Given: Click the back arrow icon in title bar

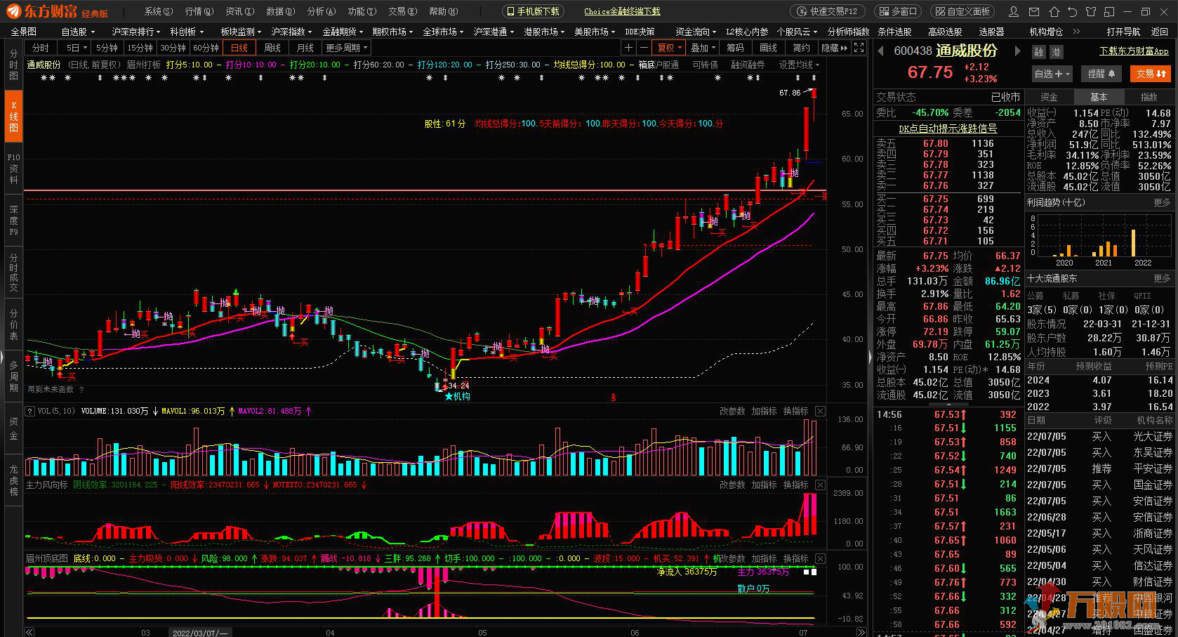Looking at the screenshot, I should (x=1072, y=12).
